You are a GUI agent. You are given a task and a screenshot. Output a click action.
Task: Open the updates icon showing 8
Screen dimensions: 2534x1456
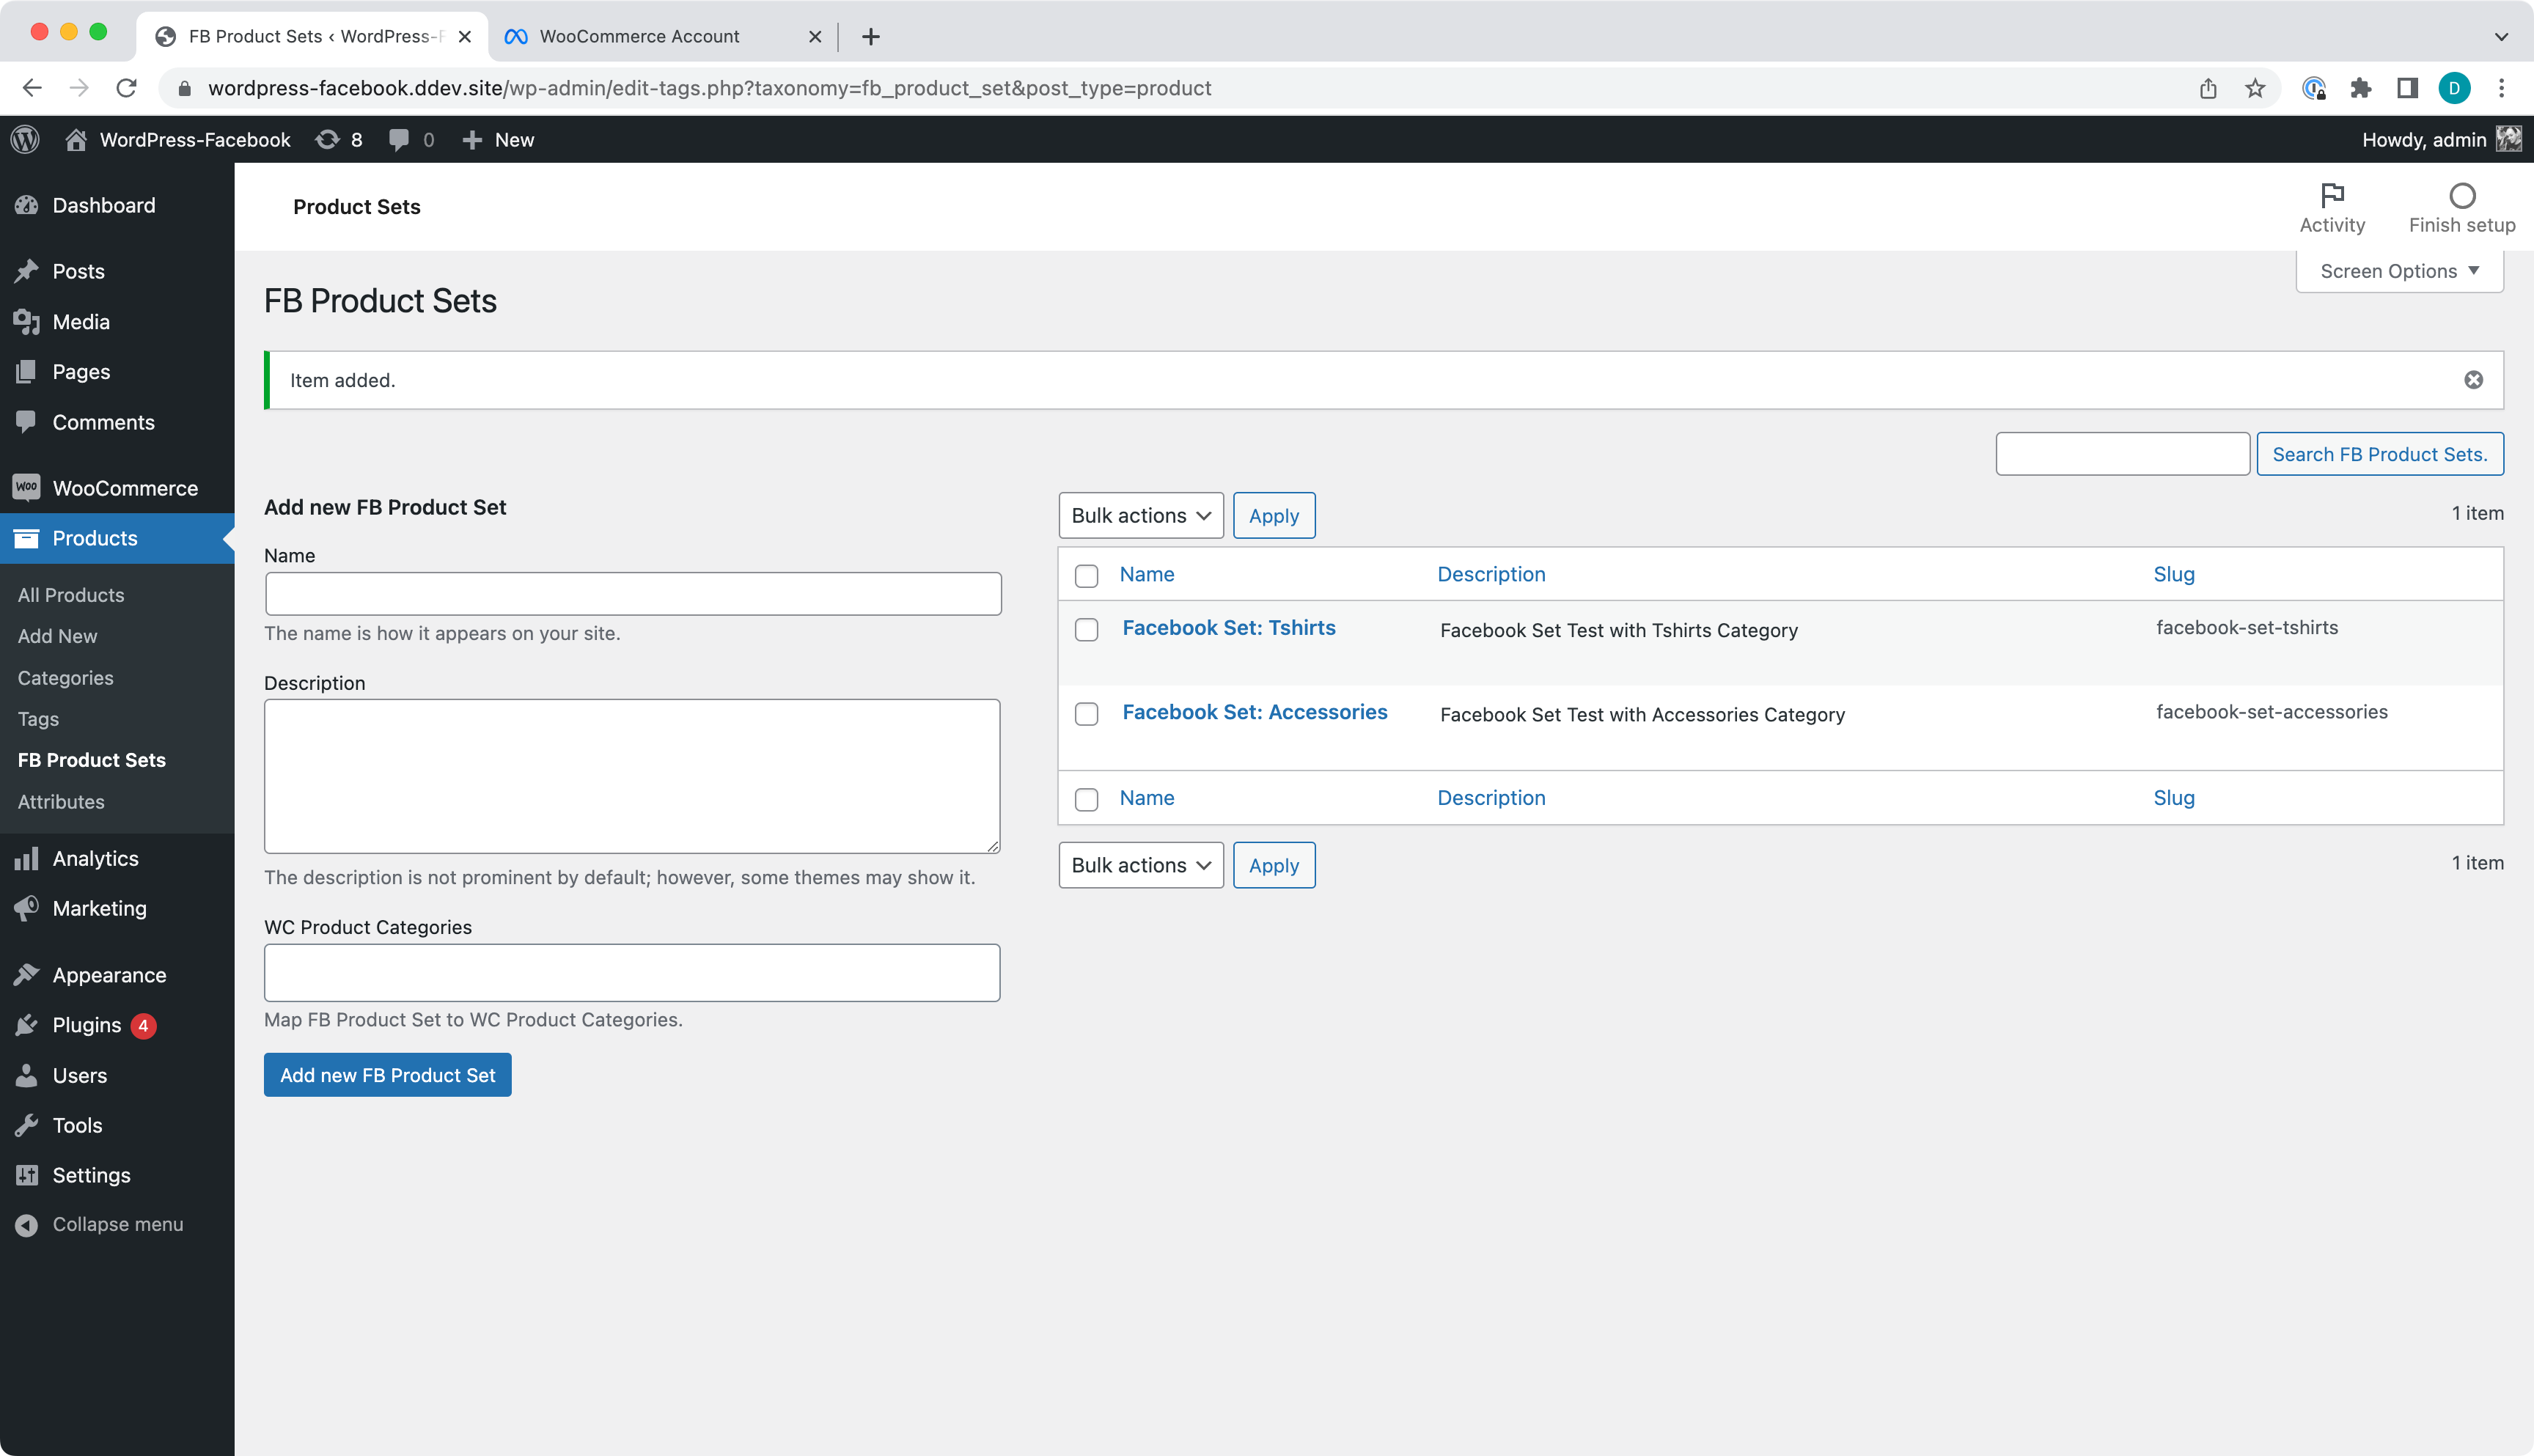pos(327,140)
